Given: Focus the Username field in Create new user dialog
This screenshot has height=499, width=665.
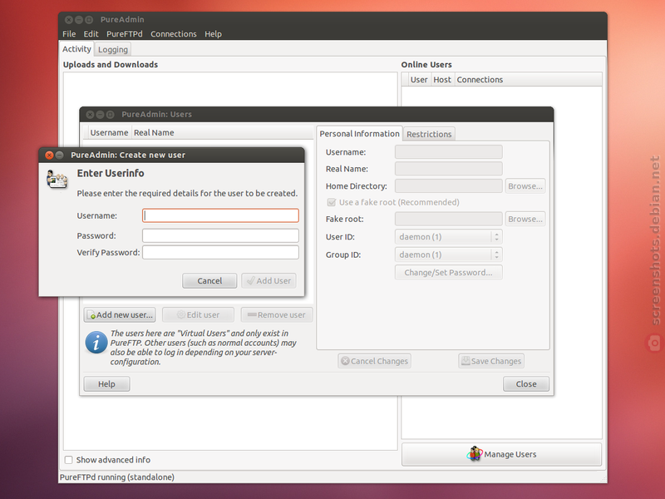Looking at the screenshot, I should (x=220, y=215).
